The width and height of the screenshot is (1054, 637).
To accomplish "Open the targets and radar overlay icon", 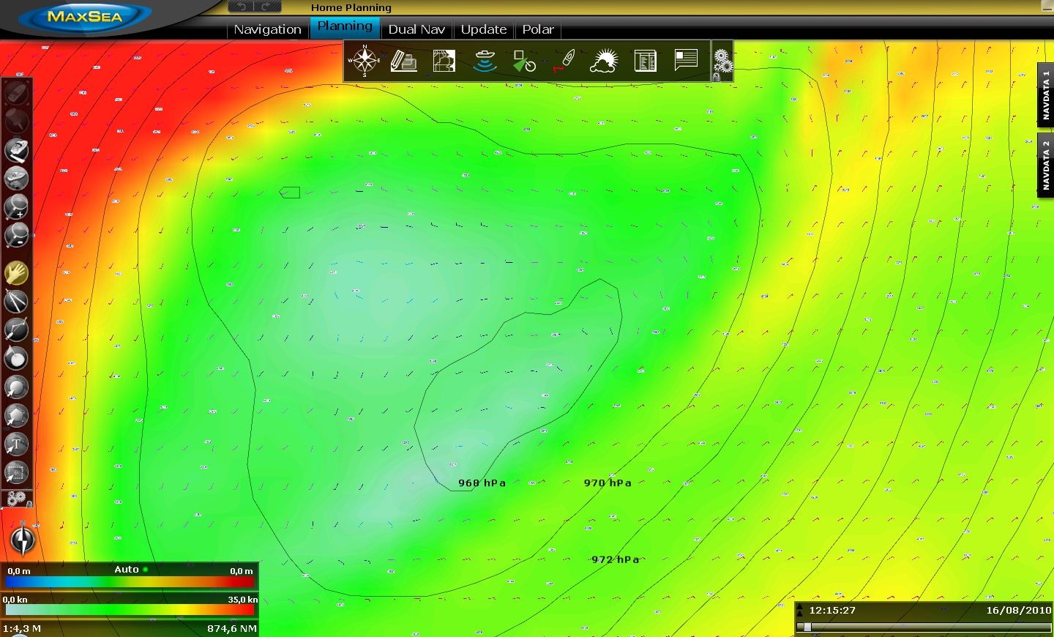I will [x=524, y=61].
